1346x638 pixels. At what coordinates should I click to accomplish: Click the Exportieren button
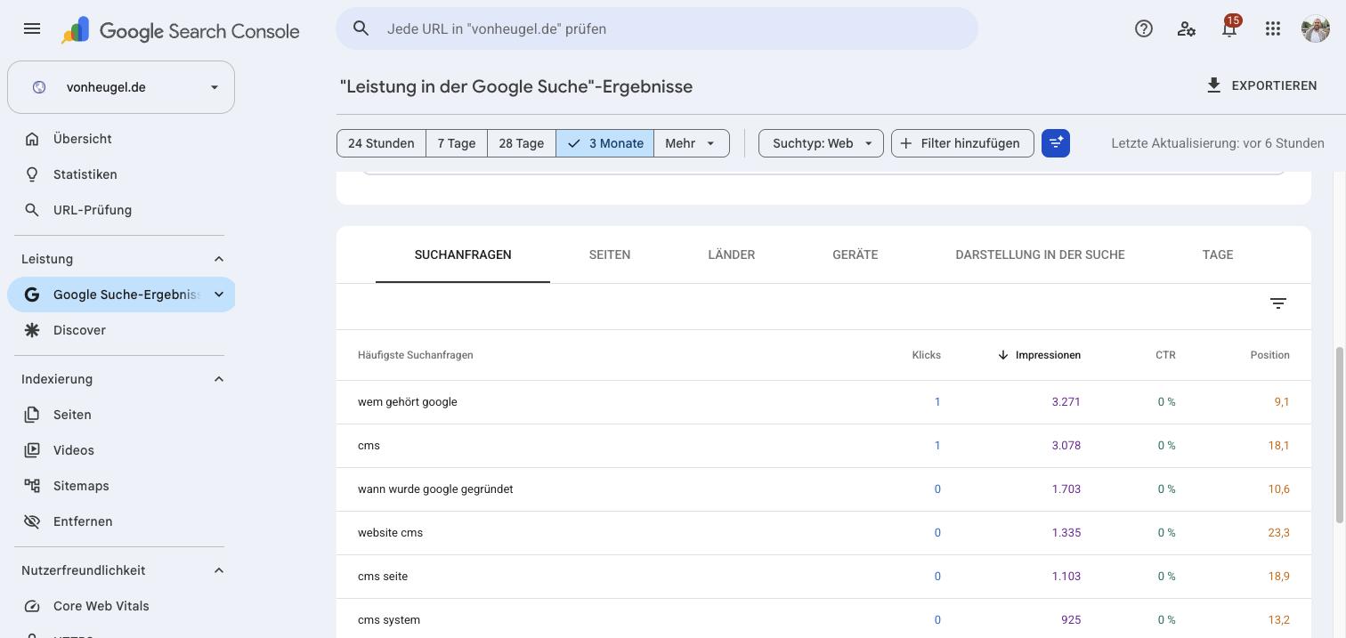click(x=1261, y=85)
